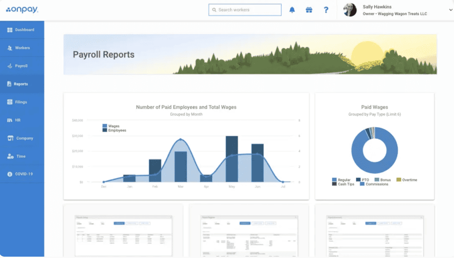Toggle Employees series in chart legend
454x258 pixels.
point(114,130)
